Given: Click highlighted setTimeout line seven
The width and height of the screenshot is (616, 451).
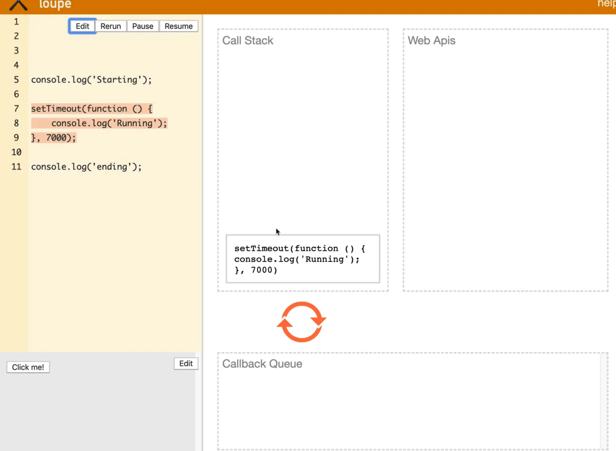Looking at the screenshot, I should click(92, 109).
